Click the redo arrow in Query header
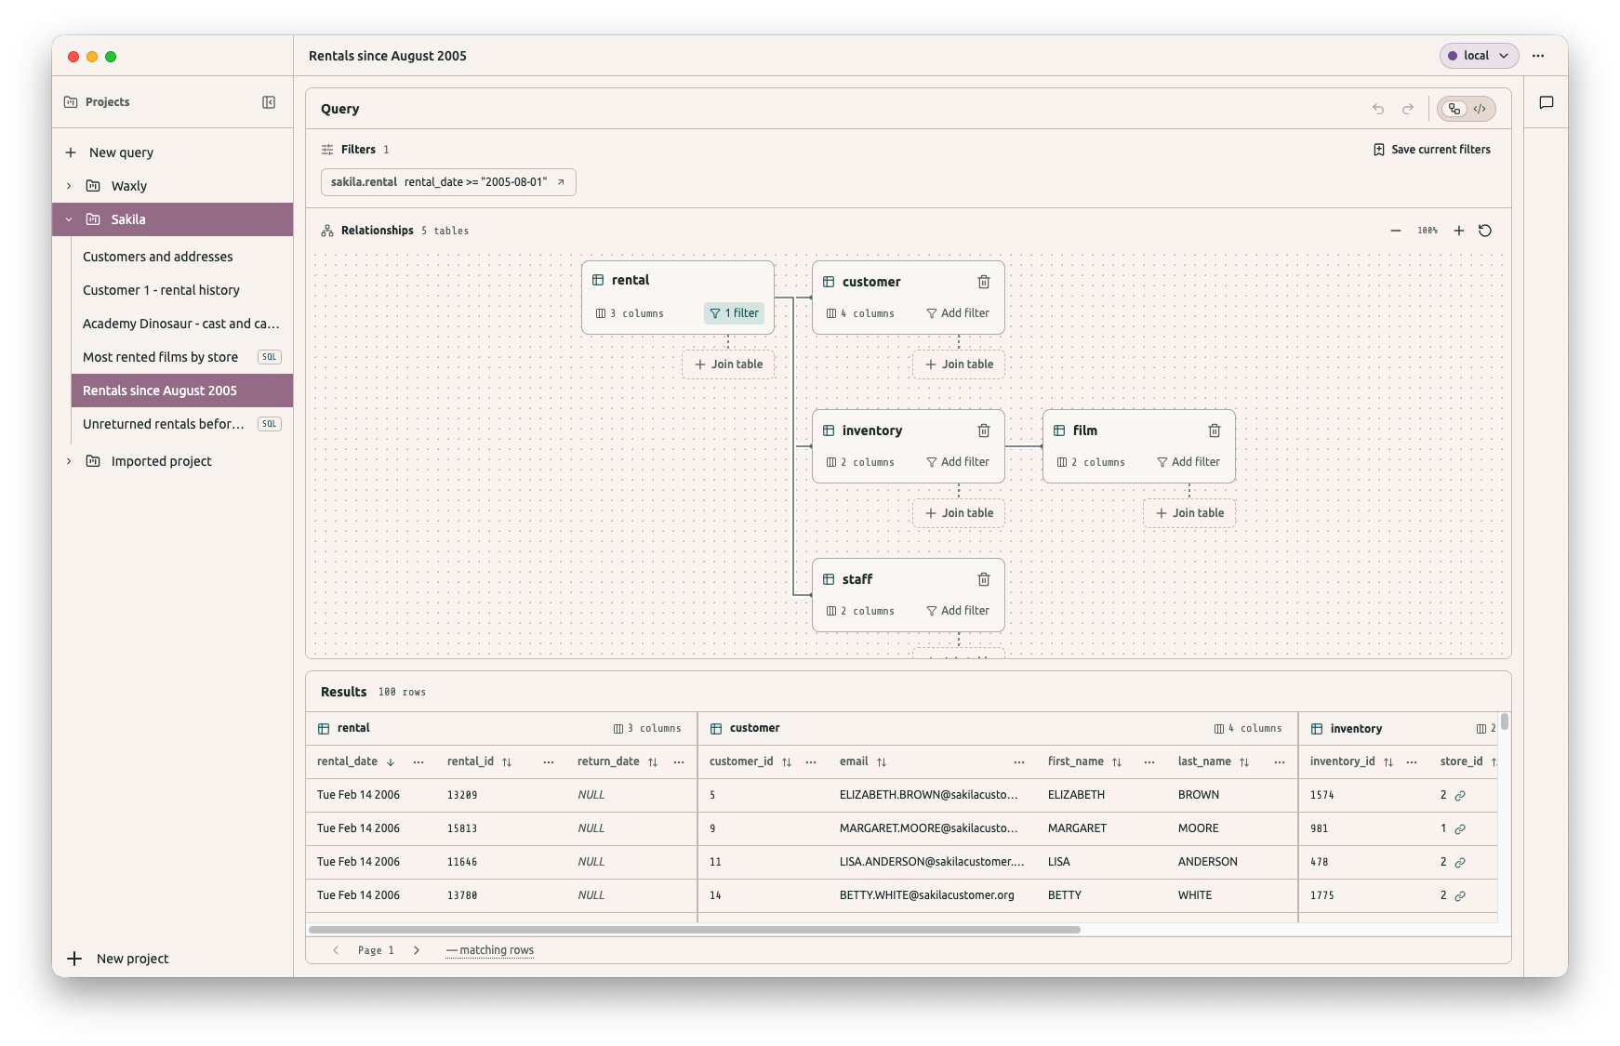Screen dimensions: 1620x1046 click(x=1408, y=109)
